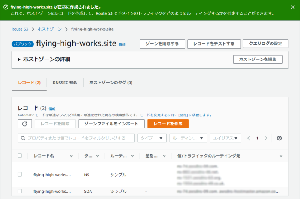This screenshot has height=199, width=300.
Task: Click ホストゾーンを編集 button
Action: (x=258, y=59)
